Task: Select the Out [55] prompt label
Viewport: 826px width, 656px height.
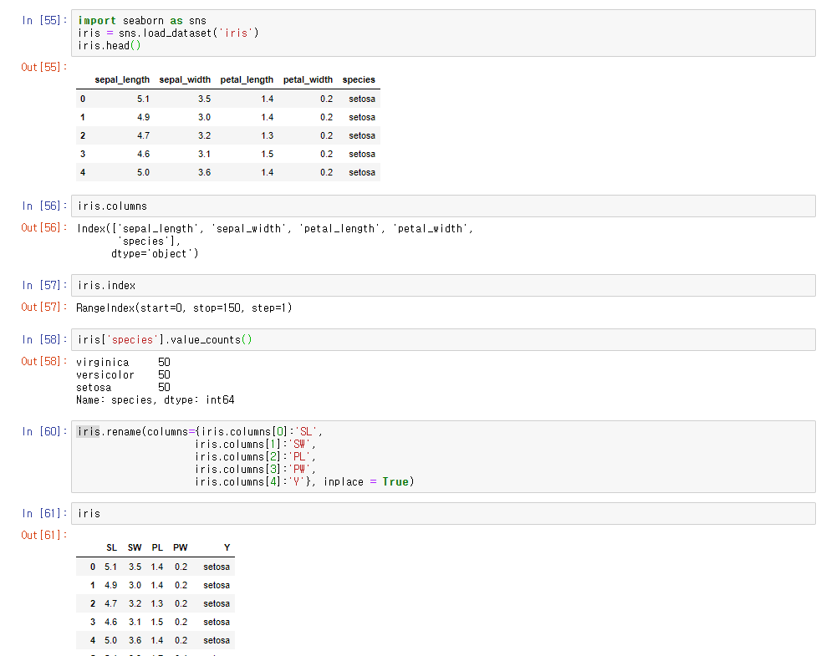Action: [44, 67]
